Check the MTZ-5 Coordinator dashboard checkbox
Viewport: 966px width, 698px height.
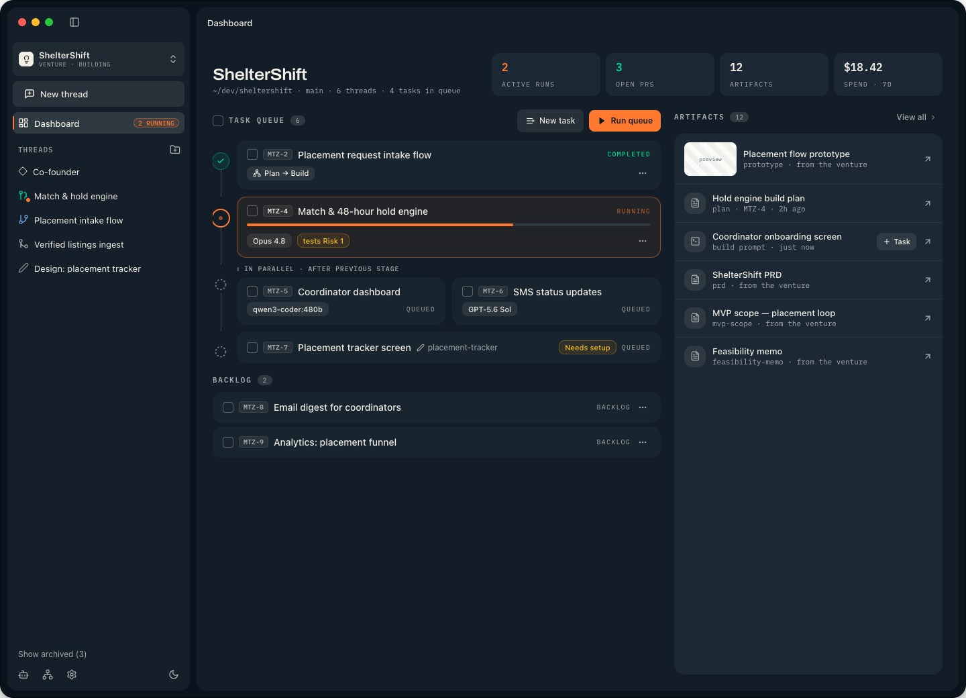click(252, 291)
